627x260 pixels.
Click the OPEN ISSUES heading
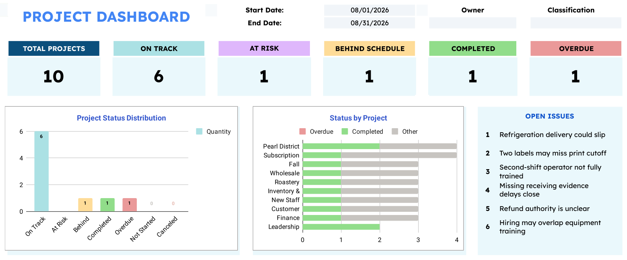[550, 116]
